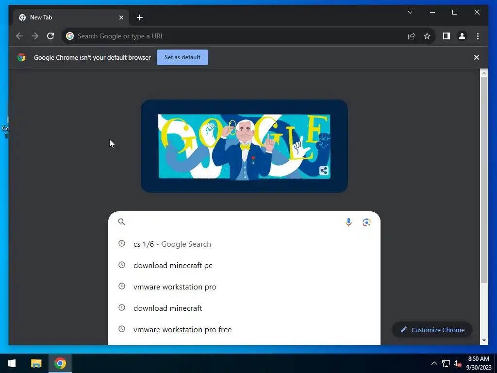The image size is (497, 373).
Task: Dismiss the default browser notification bar
Action: 477,57
